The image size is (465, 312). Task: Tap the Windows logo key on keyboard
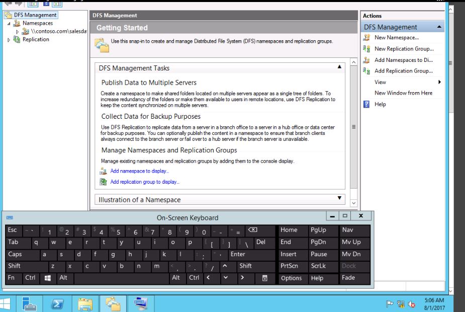click(x=47, y=278)
